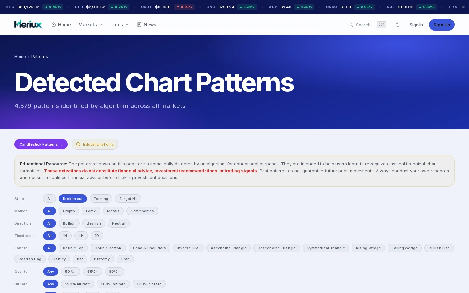Filter market by Metals

(113, 211)
